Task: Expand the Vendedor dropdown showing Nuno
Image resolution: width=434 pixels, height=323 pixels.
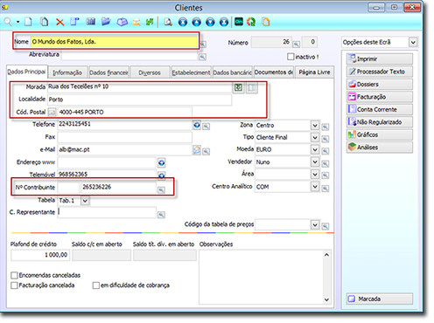Action: click(x=315, y=161)
